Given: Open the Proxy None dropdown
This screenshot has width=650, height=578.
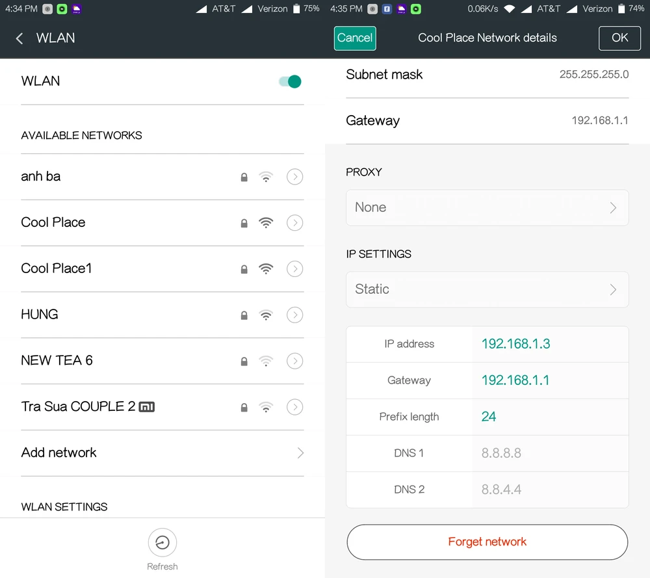Looking at the screenshot, I should 487,207.
